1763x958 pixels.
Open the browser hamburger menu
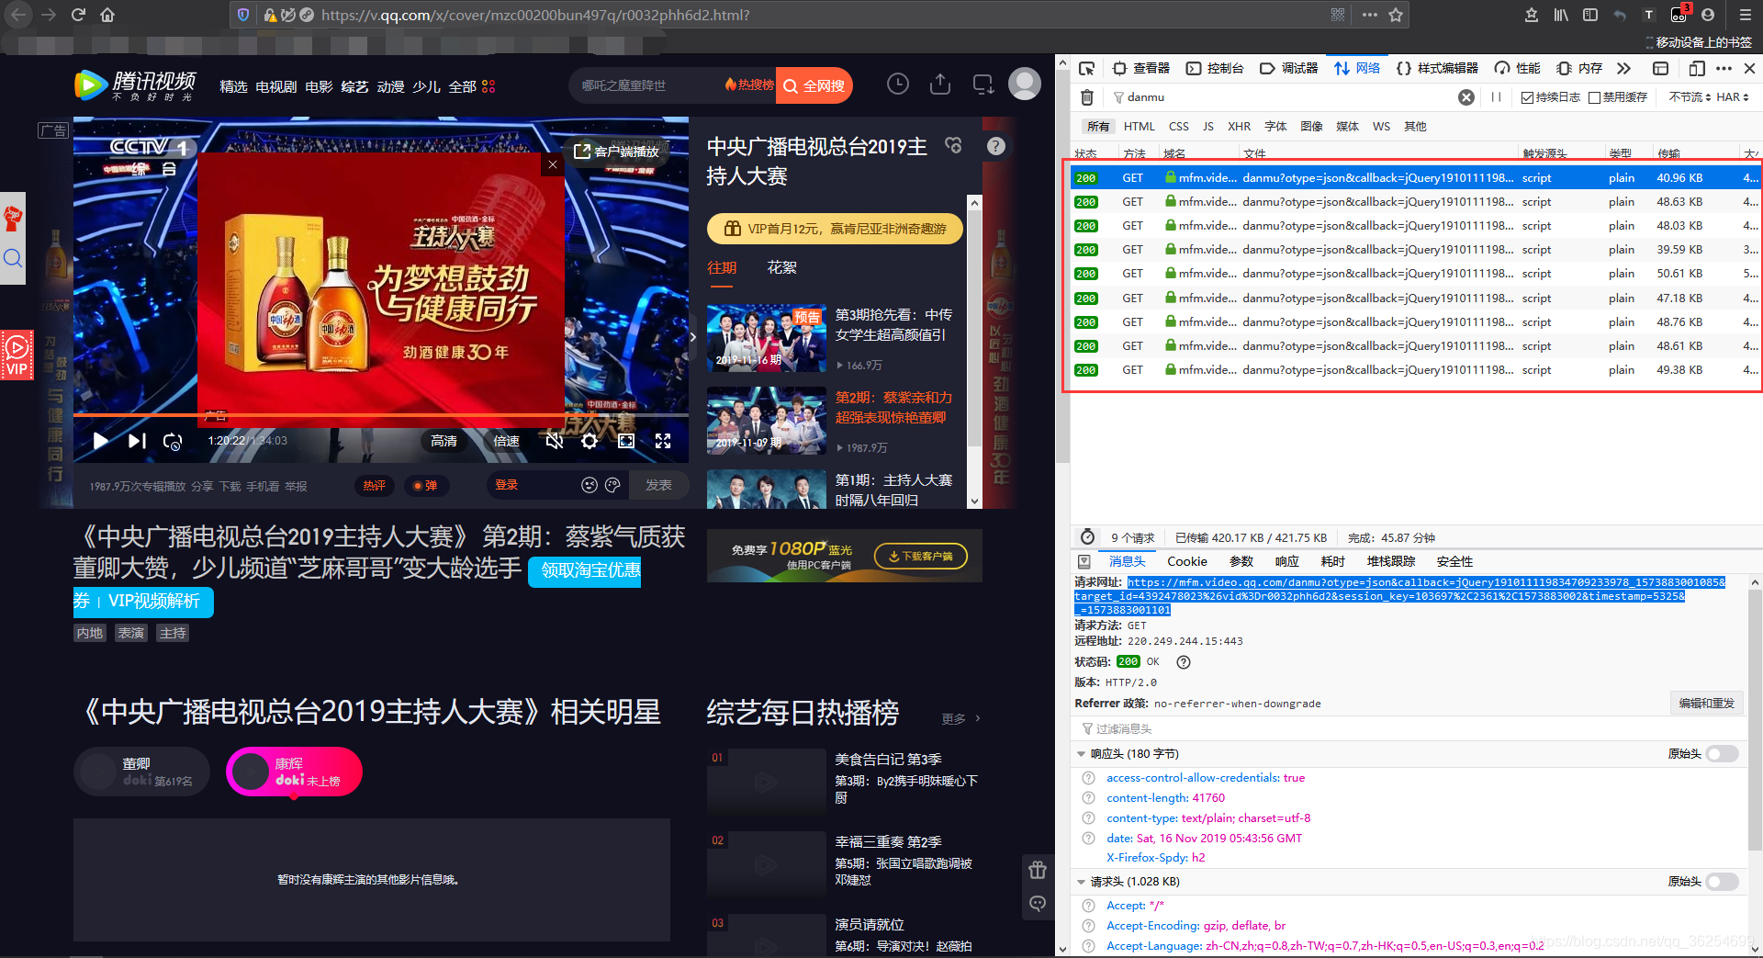[1746, 15]
